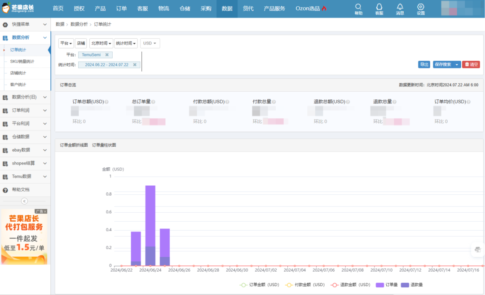This screenshot has height=295, width=485.
Task: Click the 芒果店长代打包服务 ad image
Action: 24,237
